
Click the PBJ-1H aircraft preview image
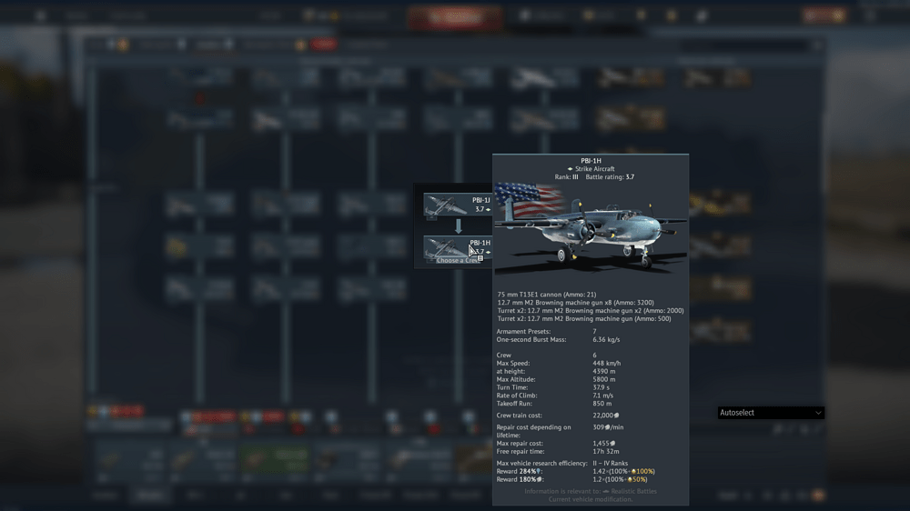pos(591,229)
